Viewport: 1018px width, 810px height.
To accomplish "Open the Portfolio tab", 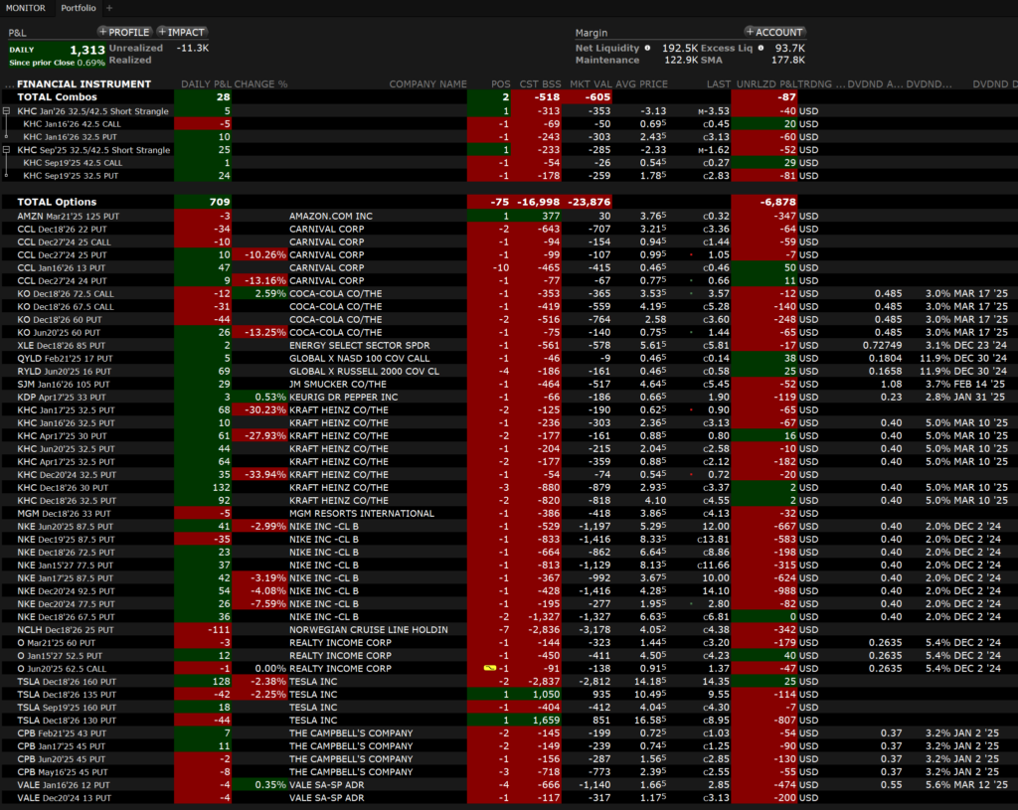I will point(79,8).
